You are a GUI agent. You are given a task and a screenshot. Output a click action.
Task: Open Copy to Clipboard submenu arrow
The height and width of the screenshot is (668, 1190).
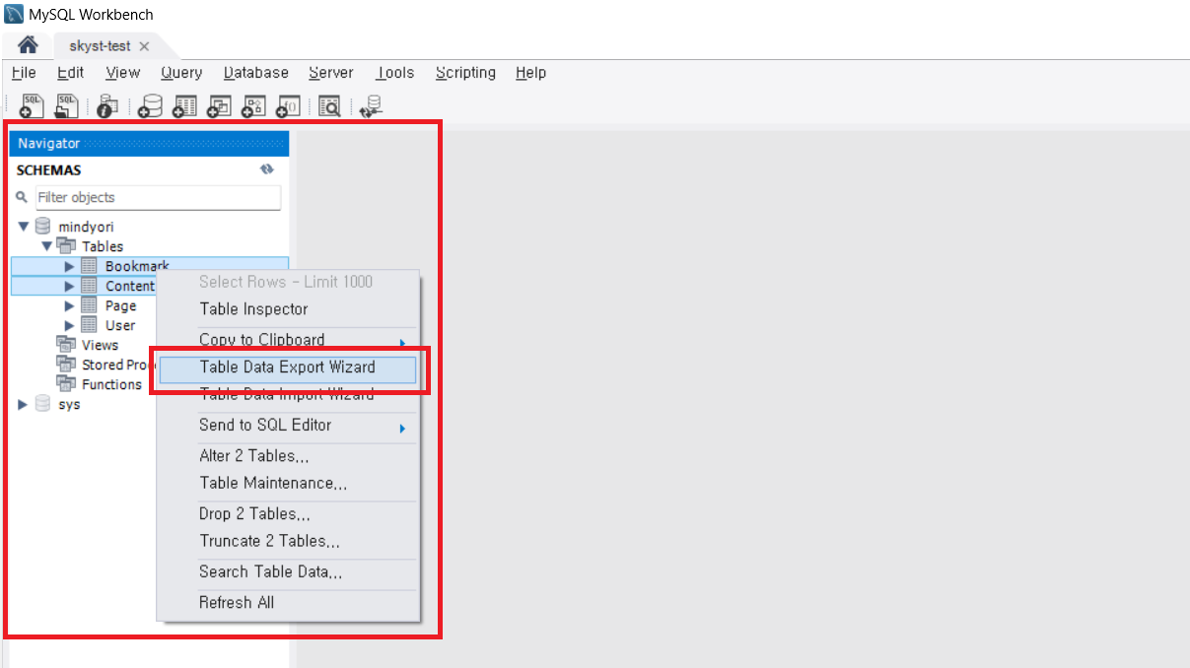(402, 343)
